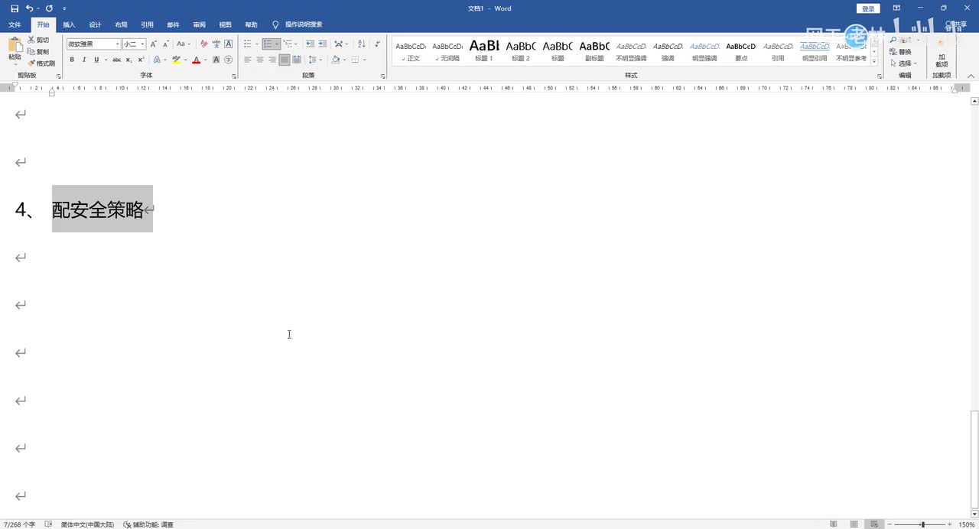The width and height of the screenshot is (979, 529).
Task: Click the red font color button
Action: pos(197,60)
